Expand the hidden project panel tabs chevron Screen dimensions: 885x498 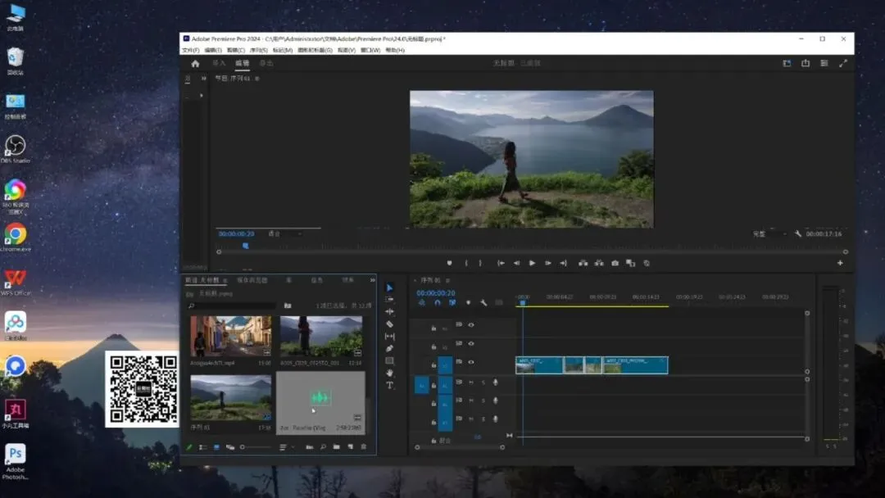[372, 280]
